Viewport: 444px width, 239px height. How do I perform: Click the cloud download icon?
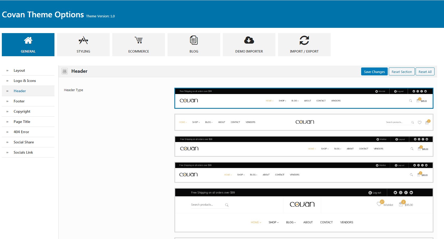pyautogui.click(x=249, y=40)
